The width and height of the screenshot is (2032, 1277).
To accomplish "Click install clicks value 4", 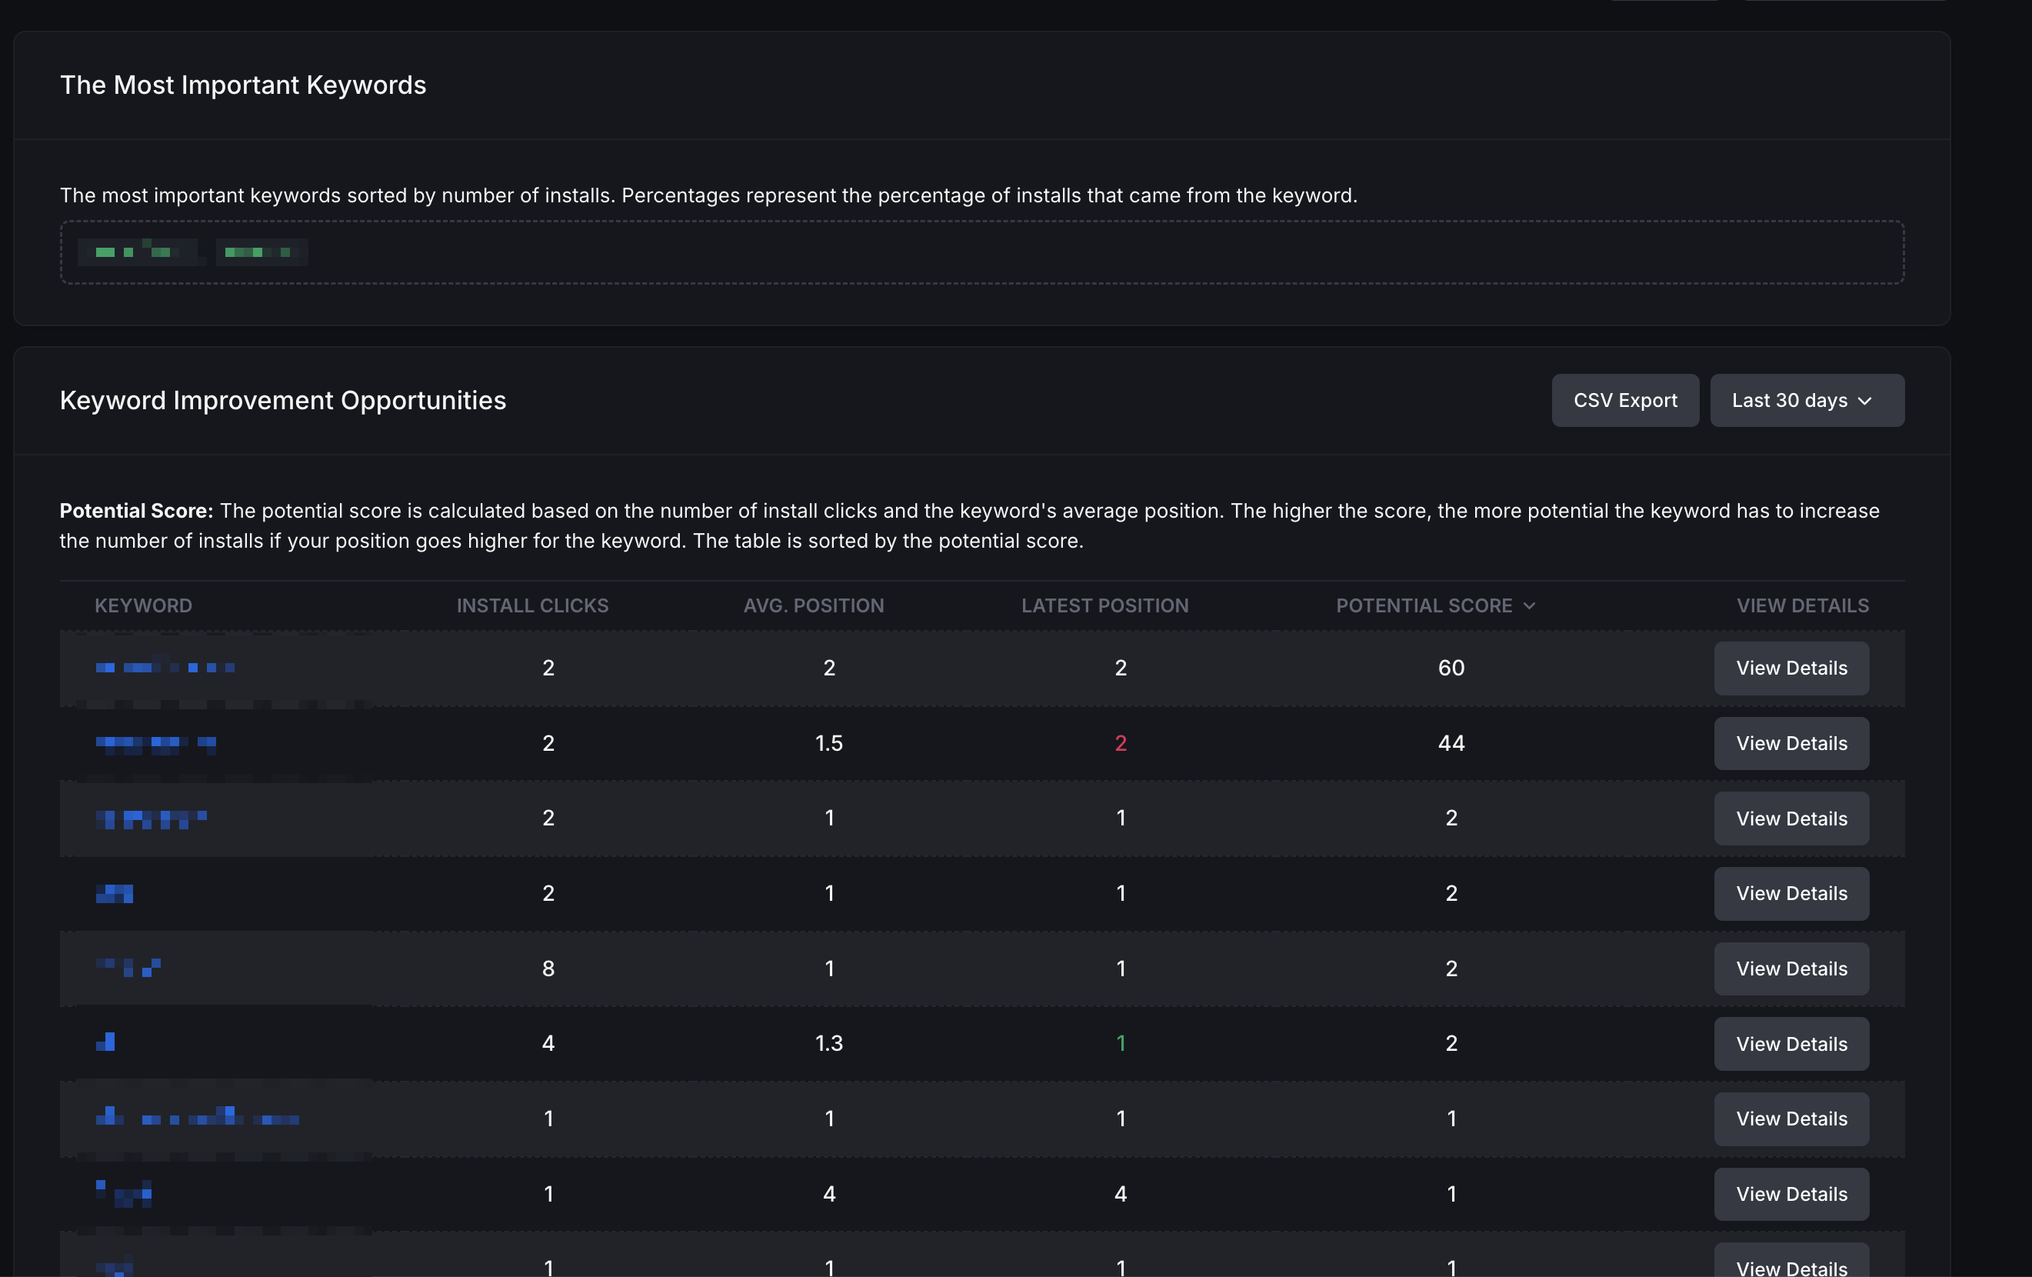I will pos(548,1043).
